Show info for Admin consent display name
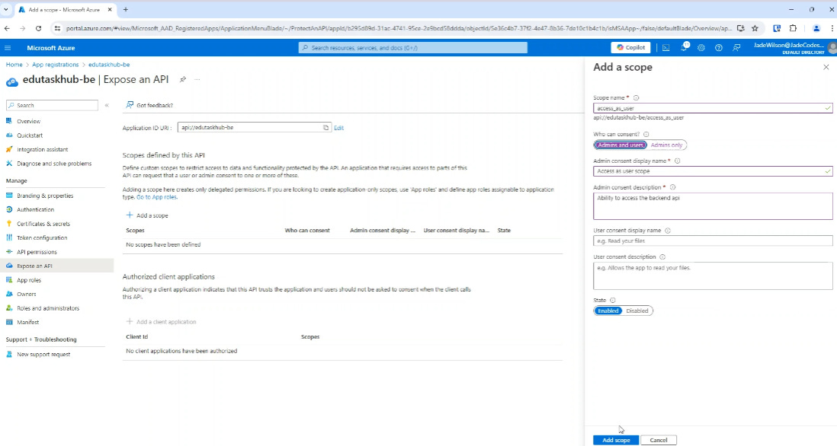The height and width of the screenshot is (446, 837). [x=678, y=161]
